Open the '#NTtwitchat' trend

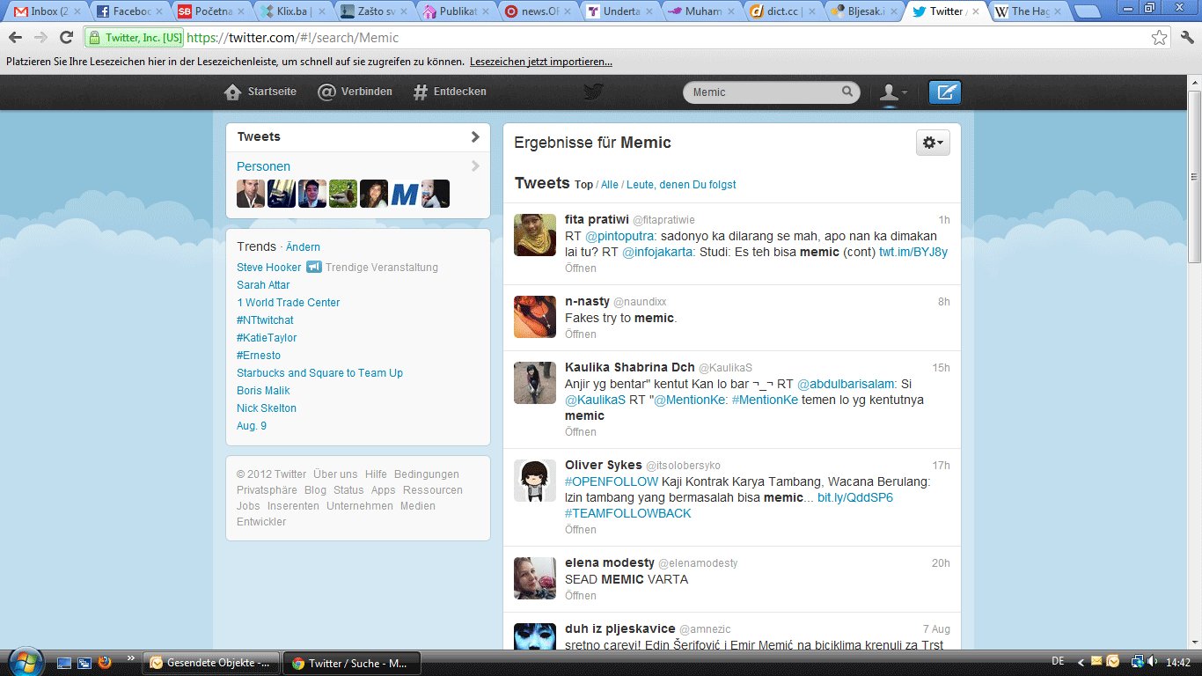coord(265,320)
